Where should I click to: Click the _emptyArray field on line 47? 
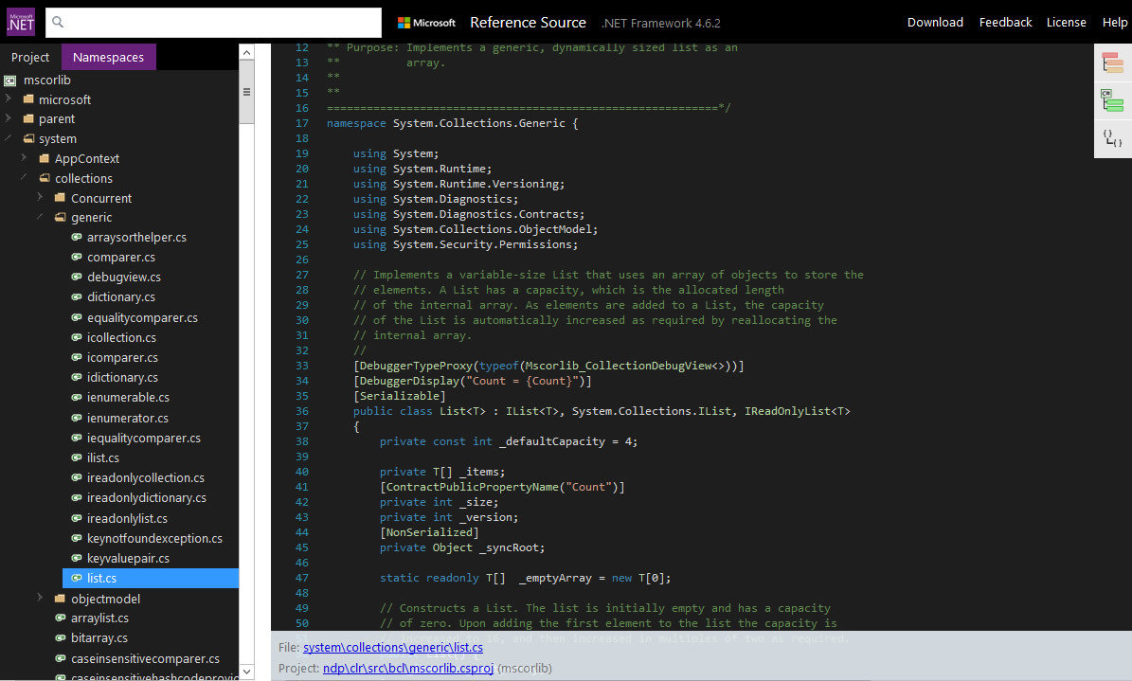coord(555,578)
